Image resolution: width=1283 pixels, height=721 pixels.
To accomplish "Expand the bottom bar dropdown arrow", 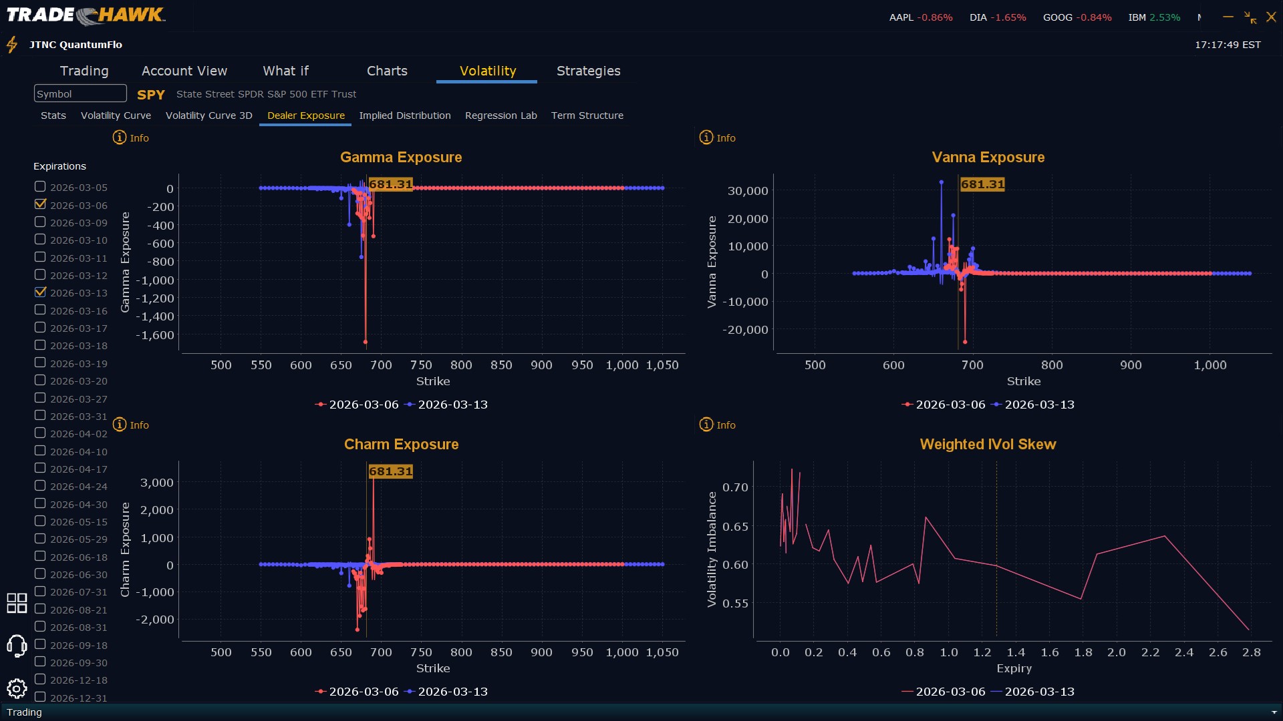I will pos(1274,712).
